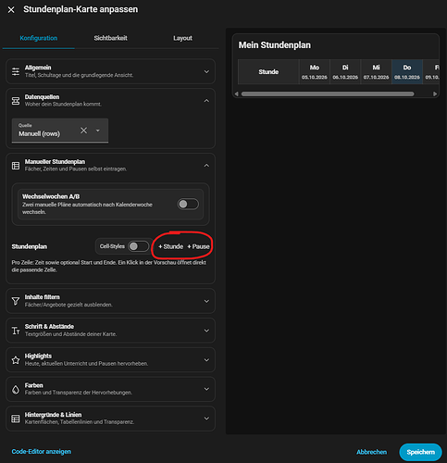Click the Farben droplet icon
447x463 pixels.
click(16, 389)
